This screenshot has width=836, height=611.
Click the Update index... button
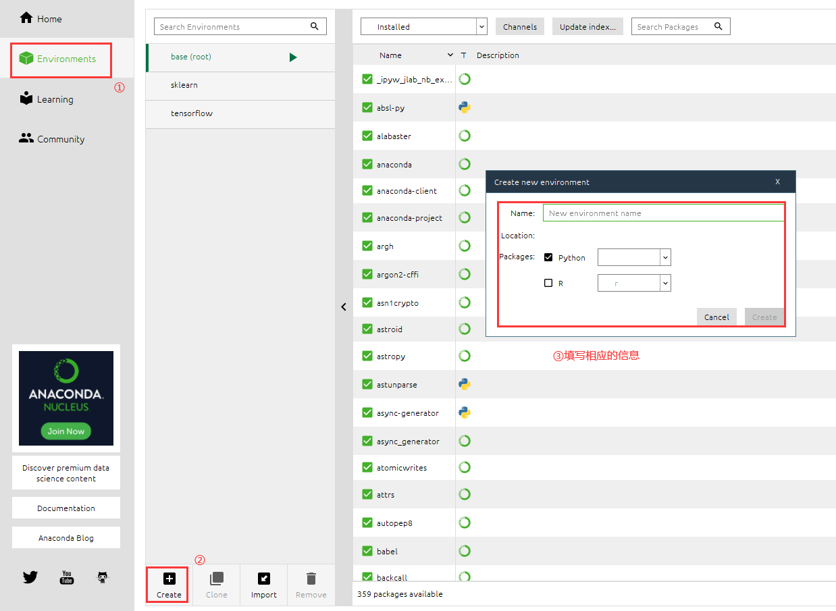(x=587, y=26)
